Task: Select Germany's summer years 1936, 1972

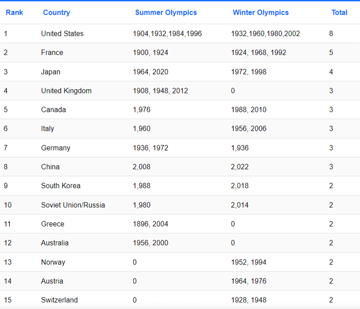Action: [151, 148]
